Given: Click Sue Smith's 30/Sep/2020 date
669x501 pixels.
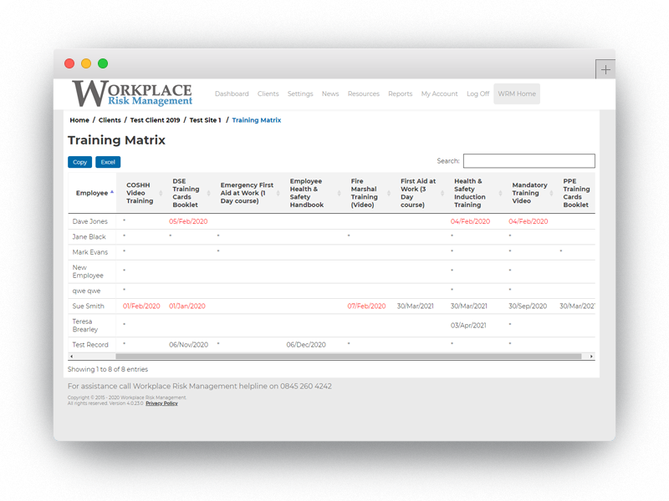Looking at the screenshot, I should click(528, 306).
